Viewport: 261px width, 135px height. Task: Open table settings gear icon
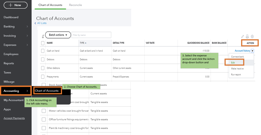pos(252,37)
